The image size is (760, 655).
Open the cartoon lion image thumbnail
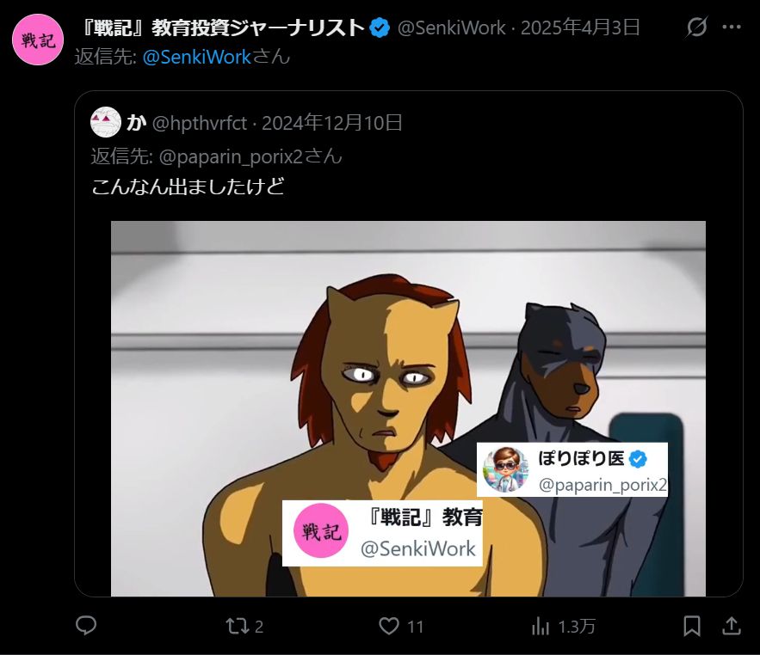(x=408, y=408)
